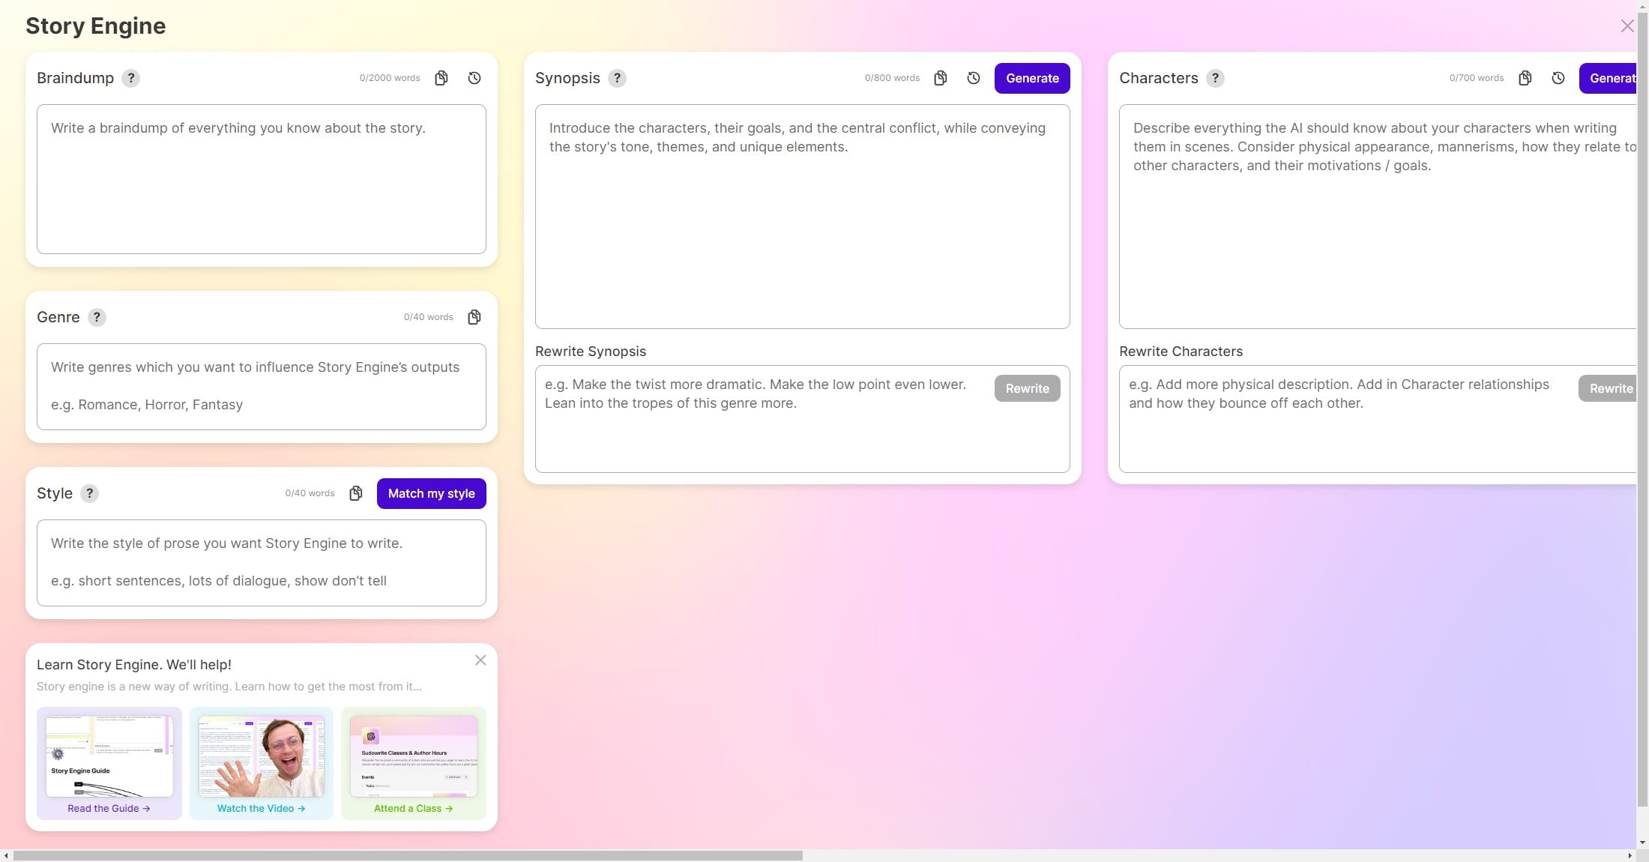Click the Genre copy icon
This screenshot has height=862, width=1649.
(x=474, y=318)
